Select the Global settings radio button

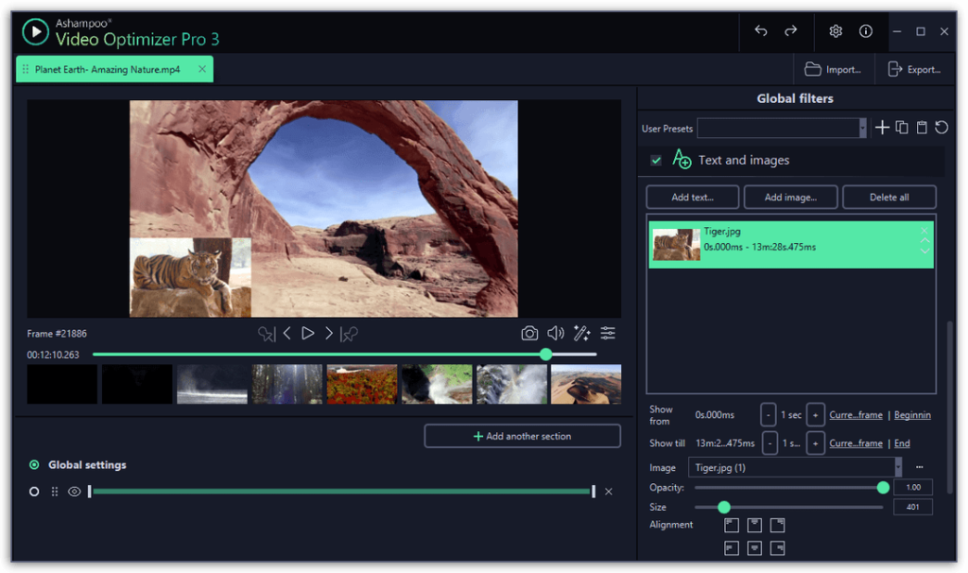coord(35,465)
